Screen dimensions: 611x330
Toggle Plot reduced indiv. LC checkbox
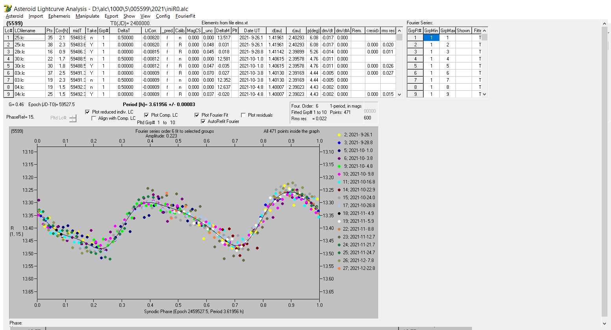87,112
